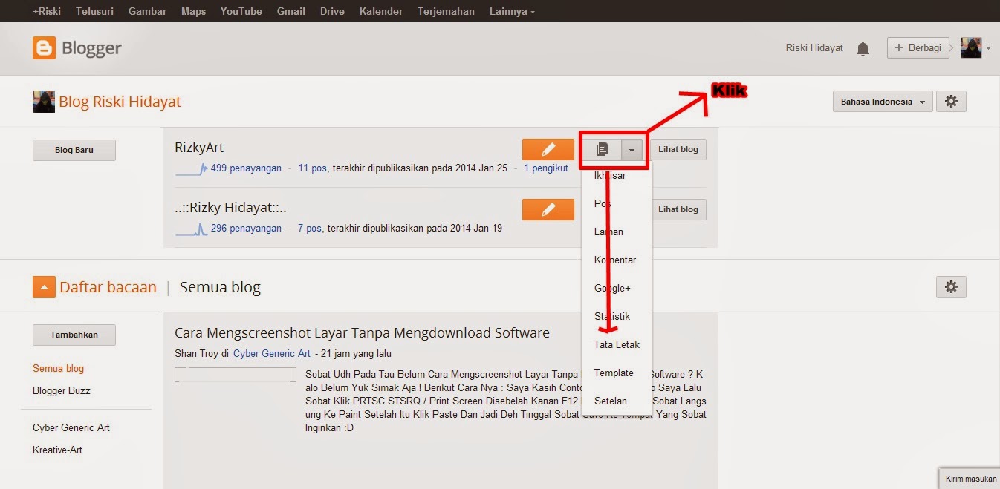Select Blogger Buzz in the sidebar

coord(62,390)
